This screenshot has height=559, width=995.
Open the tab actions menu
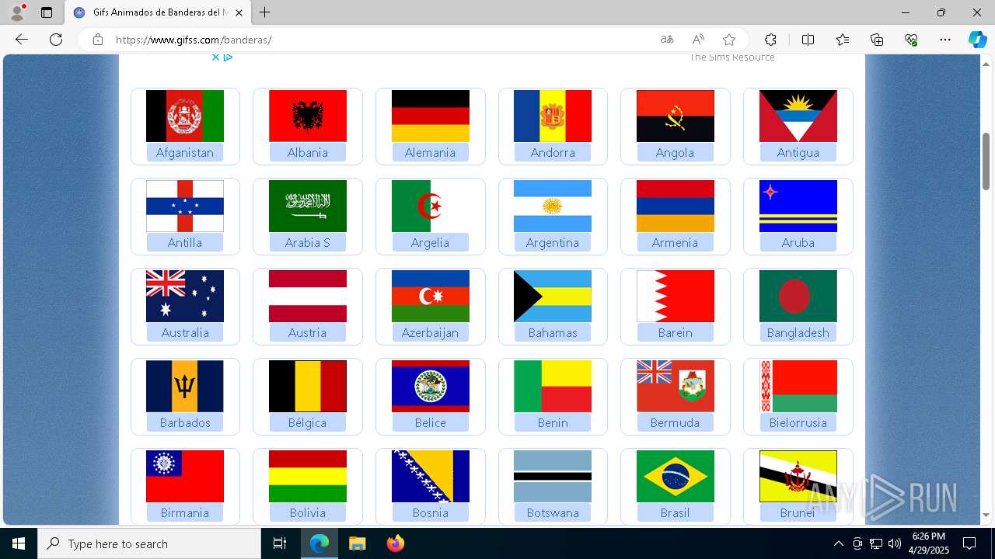point(47,12)
